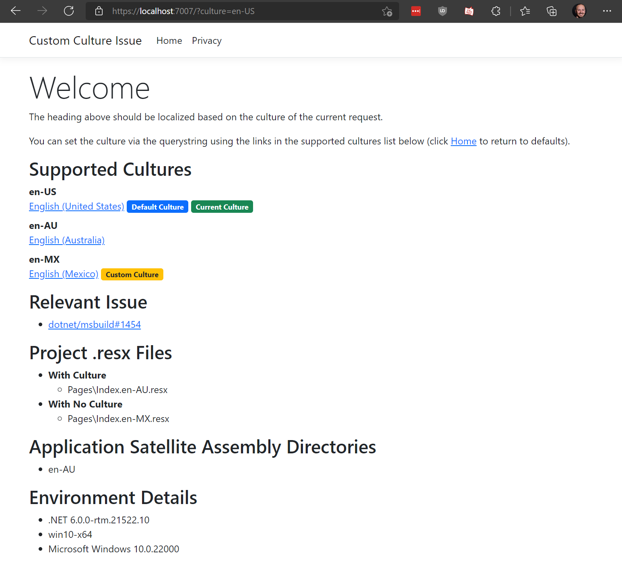Open the Favorites list icon
This screenshot has width=622, height=566.
(525, 11)
